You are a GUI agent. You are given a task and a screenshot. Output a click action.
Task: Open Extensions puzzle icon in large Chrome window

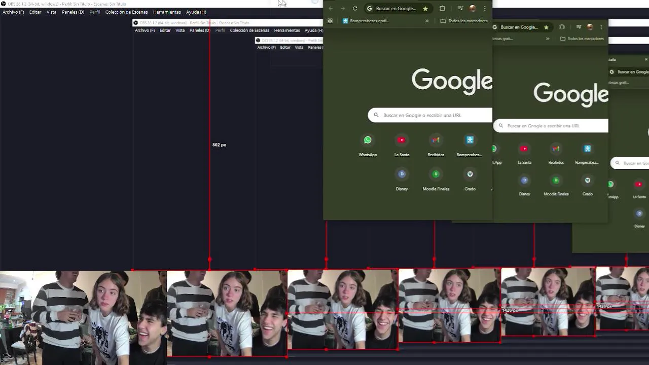pyautogui.click(x=442, y=8)
